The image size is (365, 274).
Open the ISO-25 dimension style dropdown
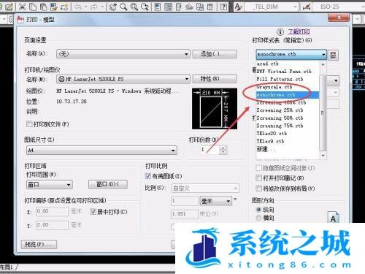[338, 7]
